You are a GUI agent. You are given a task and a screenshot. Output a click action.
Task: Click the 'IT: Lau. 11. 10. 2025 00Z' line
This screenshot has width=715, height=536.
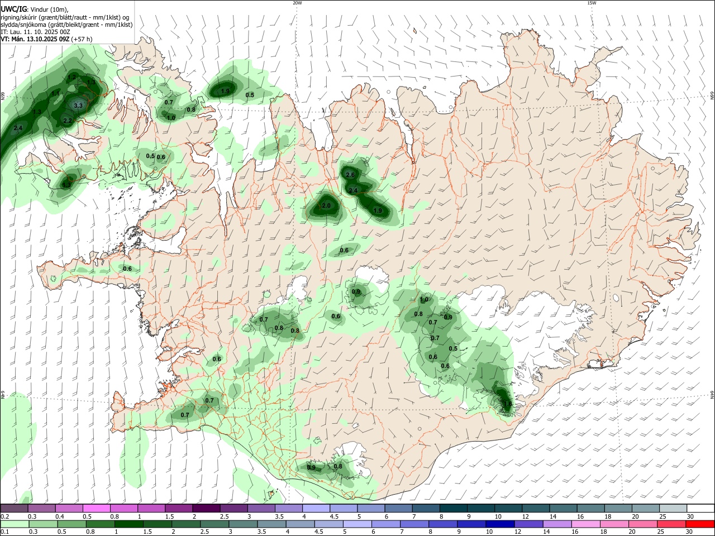click(35, 32)
